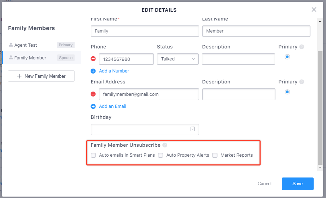This screenshot has height=198, width=326.
Task: Remove the phone number with red minus icon
Action: click(x=93, y=59)
